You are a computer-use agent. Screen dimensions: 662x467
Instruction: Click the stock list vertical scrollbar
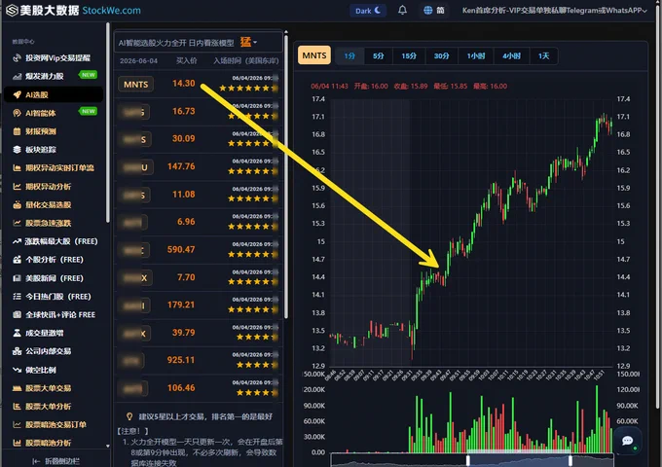tap(286, 176)
